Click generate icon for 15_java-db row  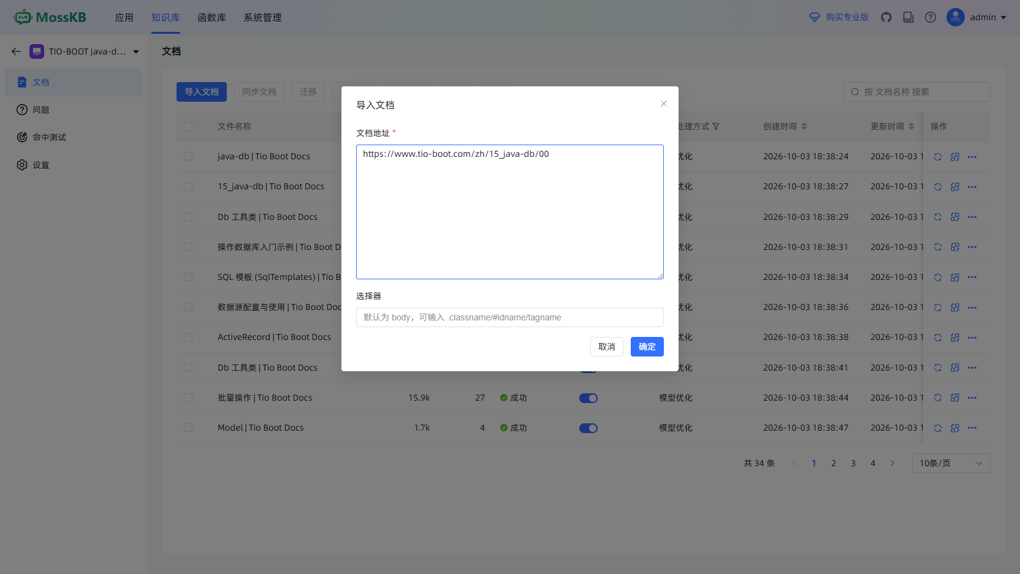[955, 187]
